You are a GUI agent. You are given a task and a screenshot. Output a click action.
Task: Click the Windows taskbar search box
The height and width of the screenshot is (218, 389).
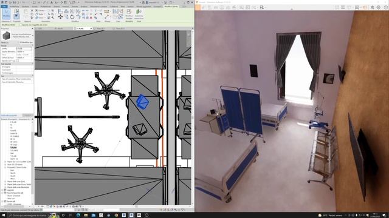click(29, 216)
